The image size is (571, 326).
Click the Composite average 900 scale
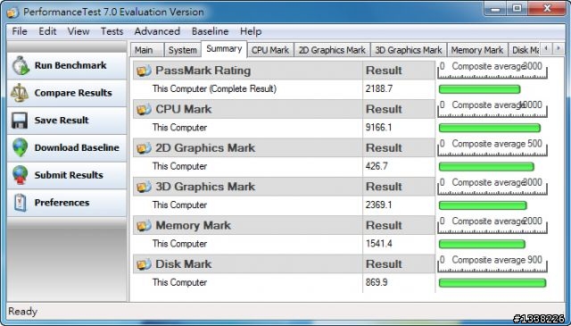click(492, 264)
